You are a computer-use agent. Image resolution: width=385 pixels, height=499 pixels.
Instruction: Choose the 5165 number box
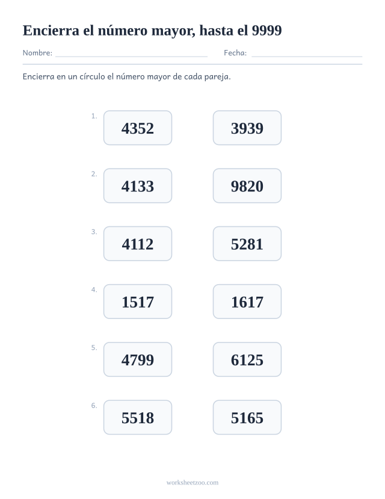tap(247, 418)
